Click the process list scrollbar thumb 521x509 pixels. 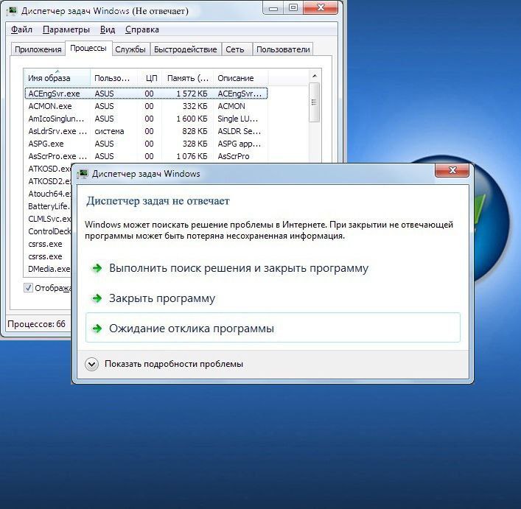314,102
